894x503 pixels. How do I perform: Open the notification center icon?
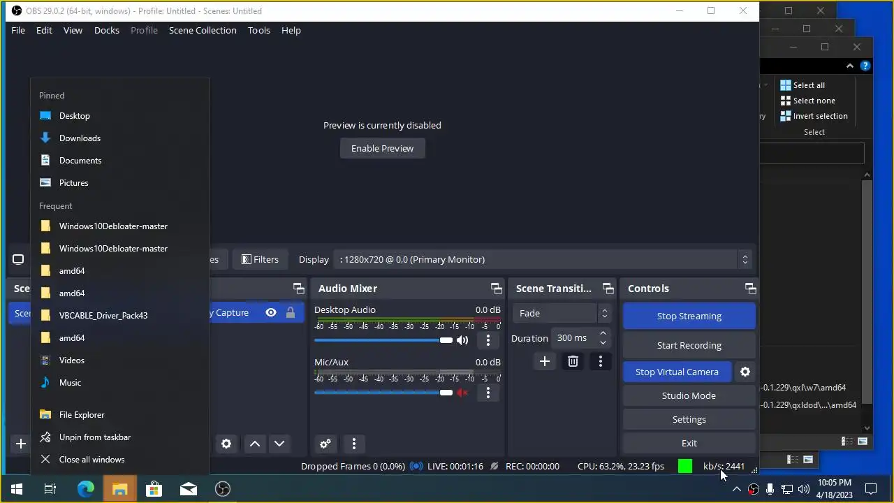(x=871, y=489)
